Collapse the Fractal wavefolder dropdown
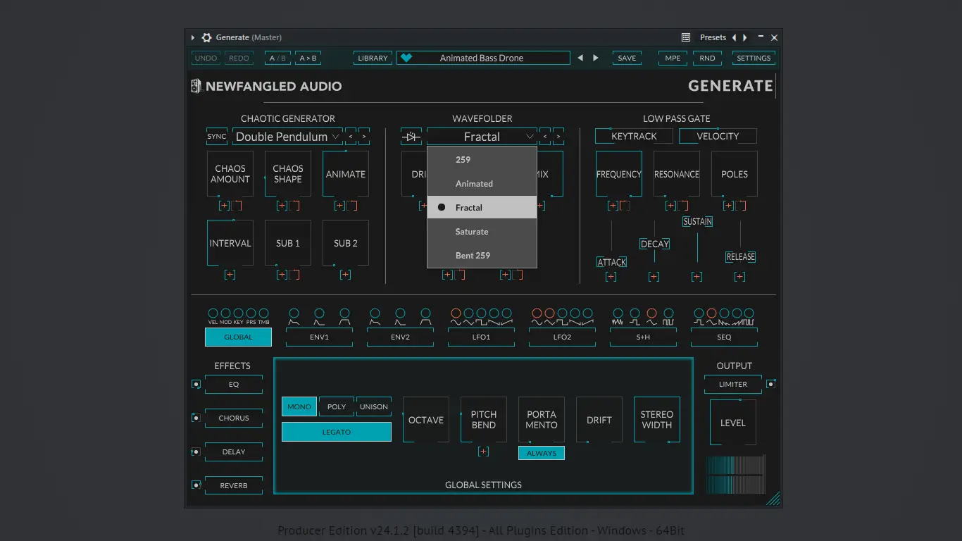Screen dimensions: 962x541 click(x=482, y=137)
